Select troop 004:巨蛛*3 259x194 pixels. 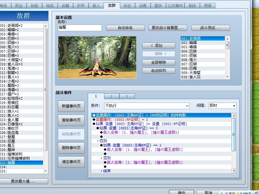click(22, 38)
